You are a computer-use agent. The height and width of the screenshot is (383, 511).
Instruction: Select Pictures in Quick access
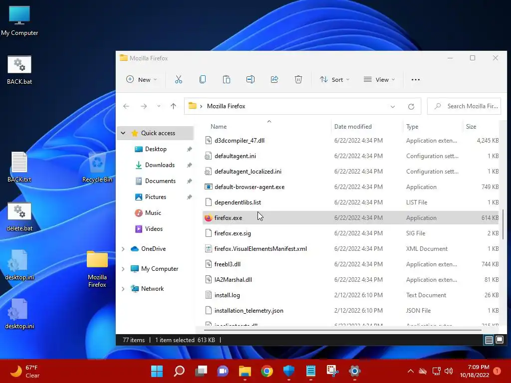(x=156, y=196)
